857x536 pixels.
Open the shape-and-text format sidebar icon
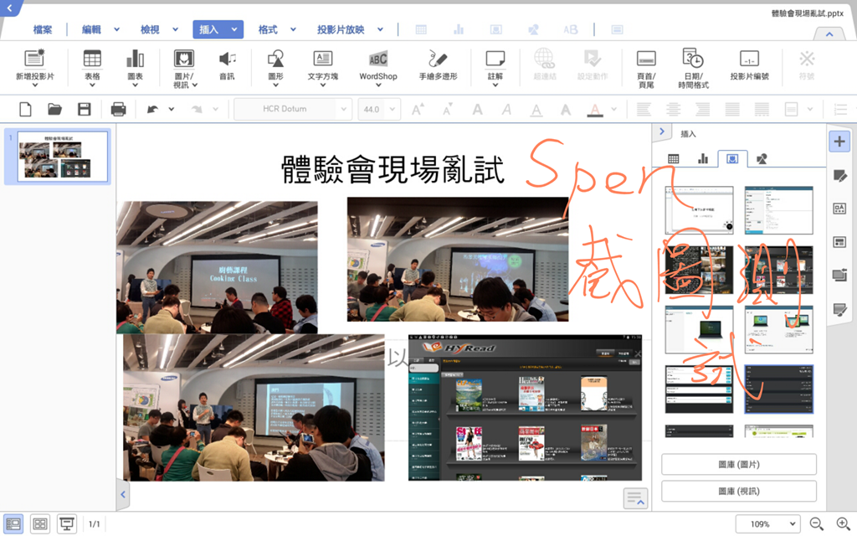point(839,209)
